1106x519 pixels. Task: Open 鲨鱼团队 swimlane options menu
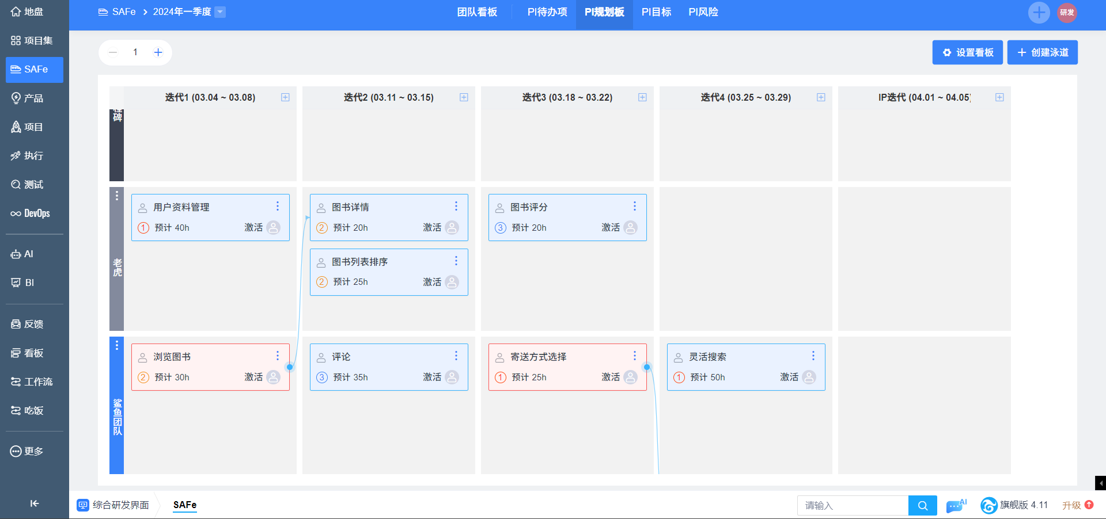117,345
